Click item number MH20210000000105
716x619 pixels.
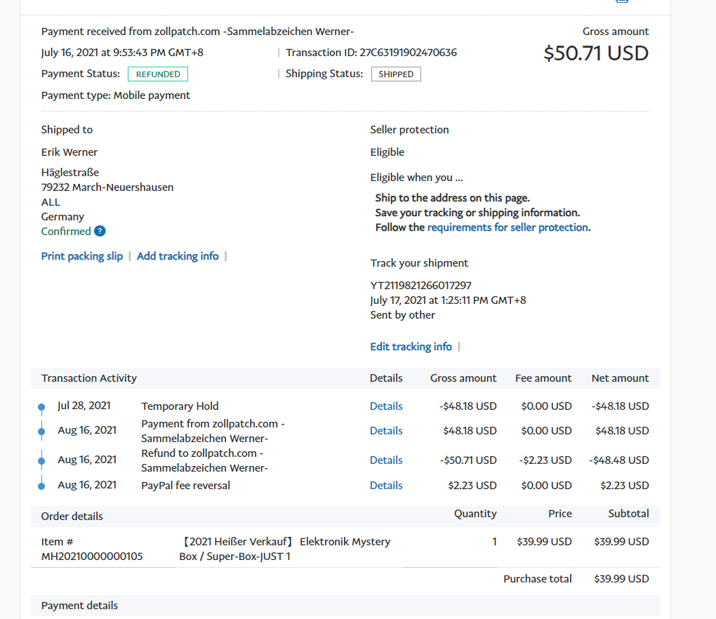point(92,557)
